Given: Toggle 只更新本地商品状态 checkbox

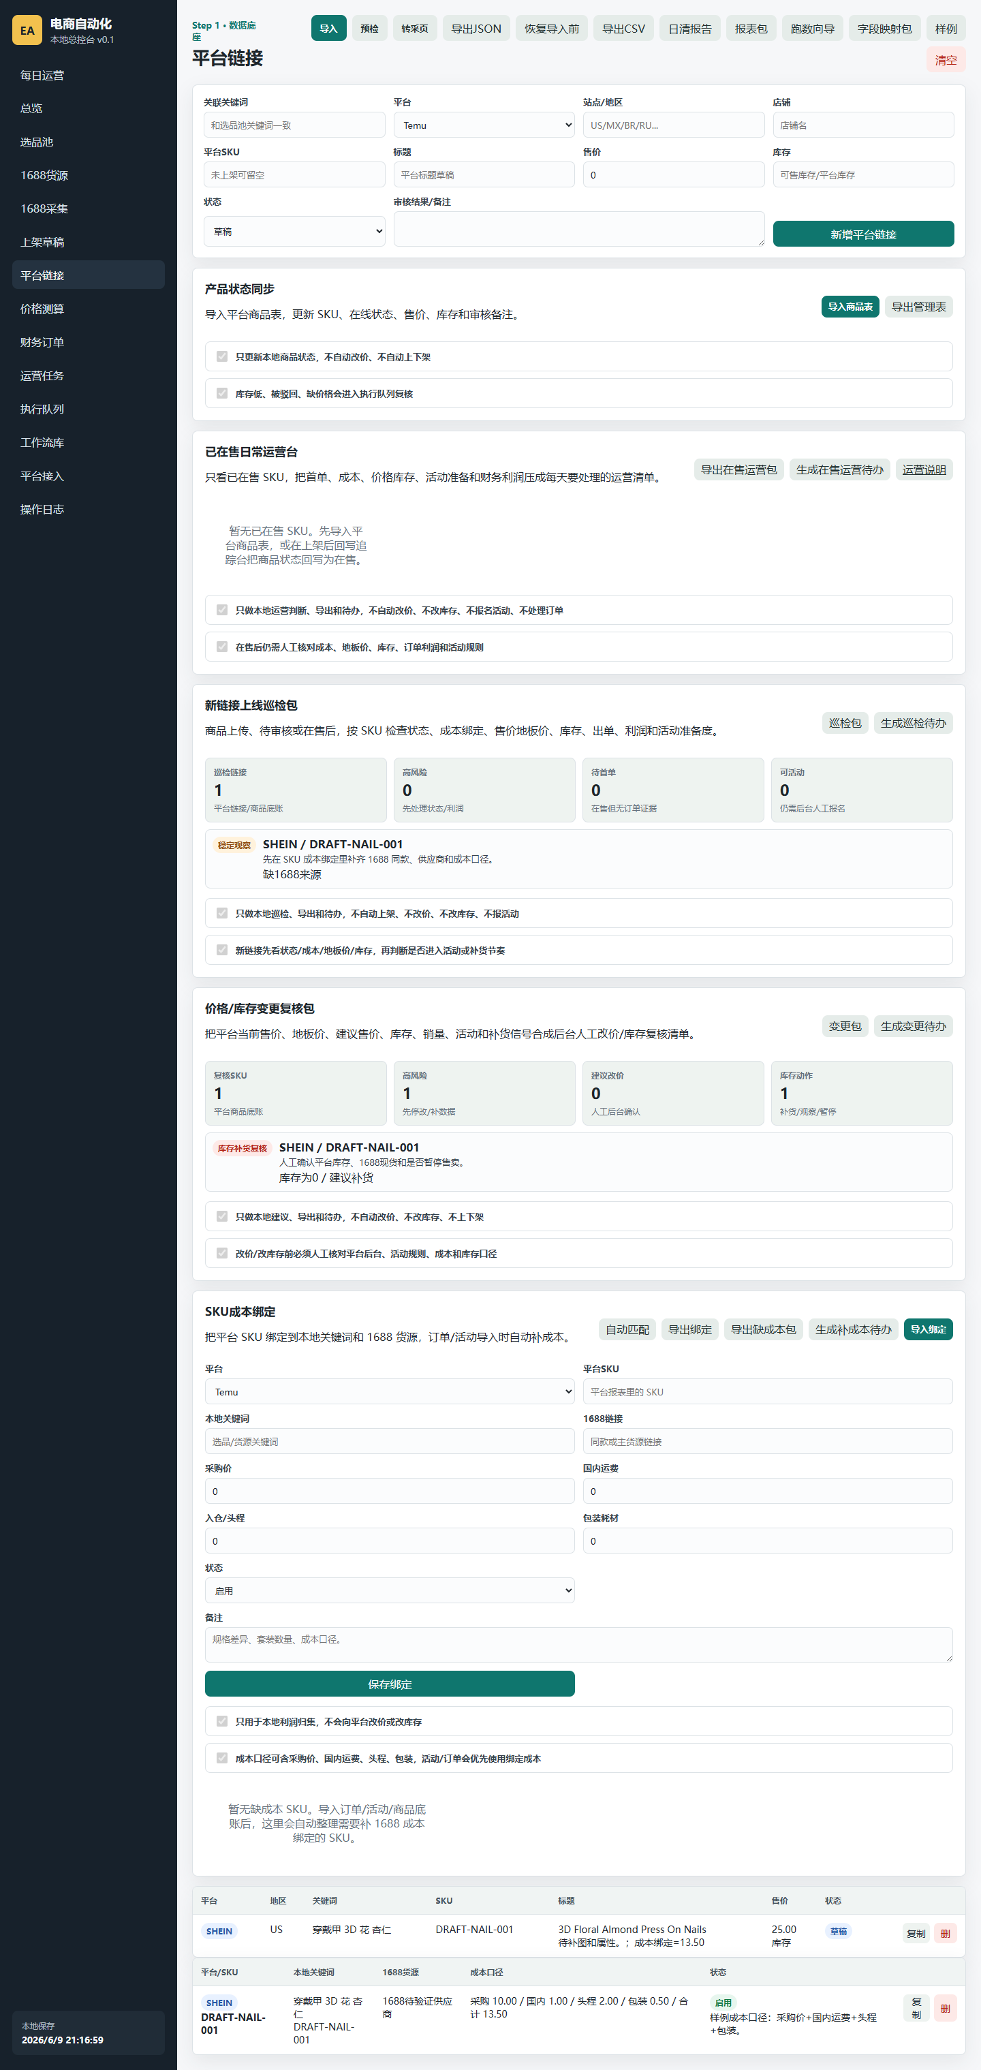Looking at the screenshot, I should click(222, 356).
